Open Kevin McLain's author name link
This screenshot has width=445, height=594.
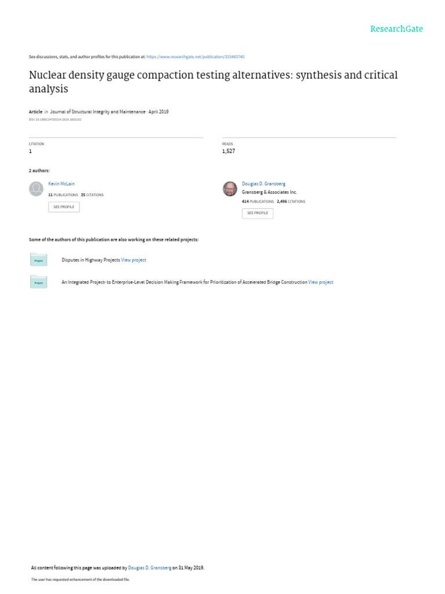61,184
